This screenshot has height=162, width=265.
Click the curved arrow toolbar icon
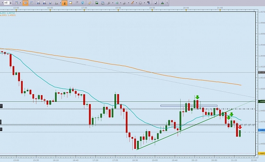point(77,3)
